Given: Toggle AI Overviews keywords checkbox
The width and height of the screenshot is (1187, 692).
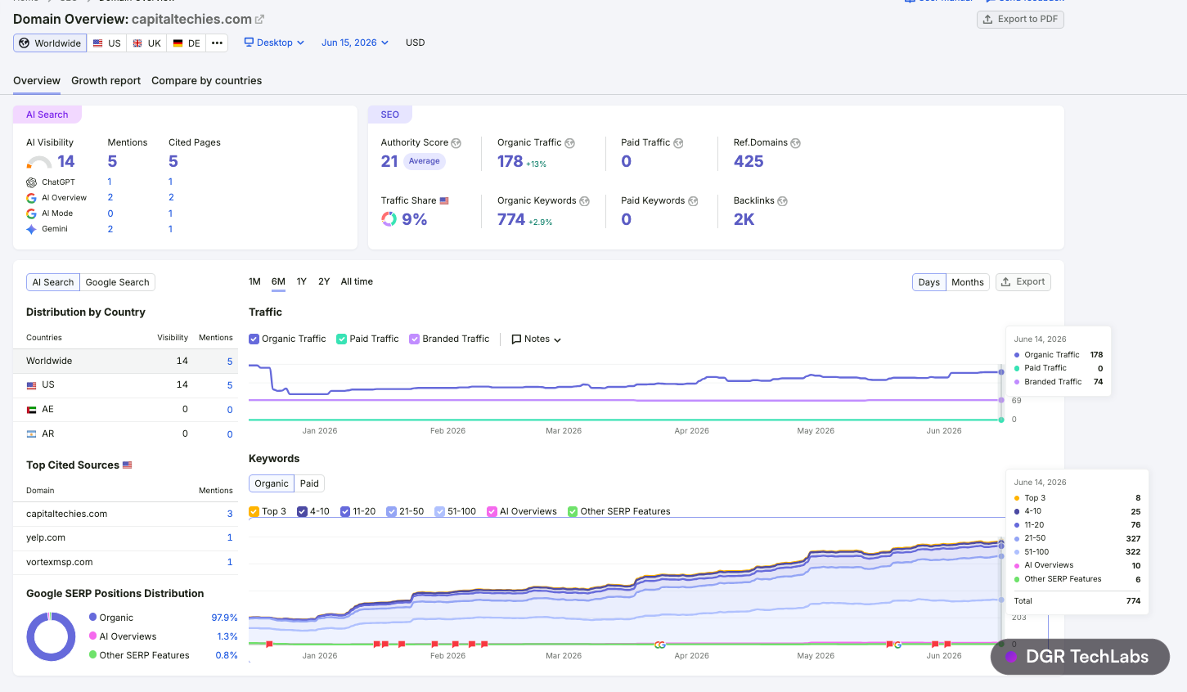Looking at the screenshot, I should point(492,511).
